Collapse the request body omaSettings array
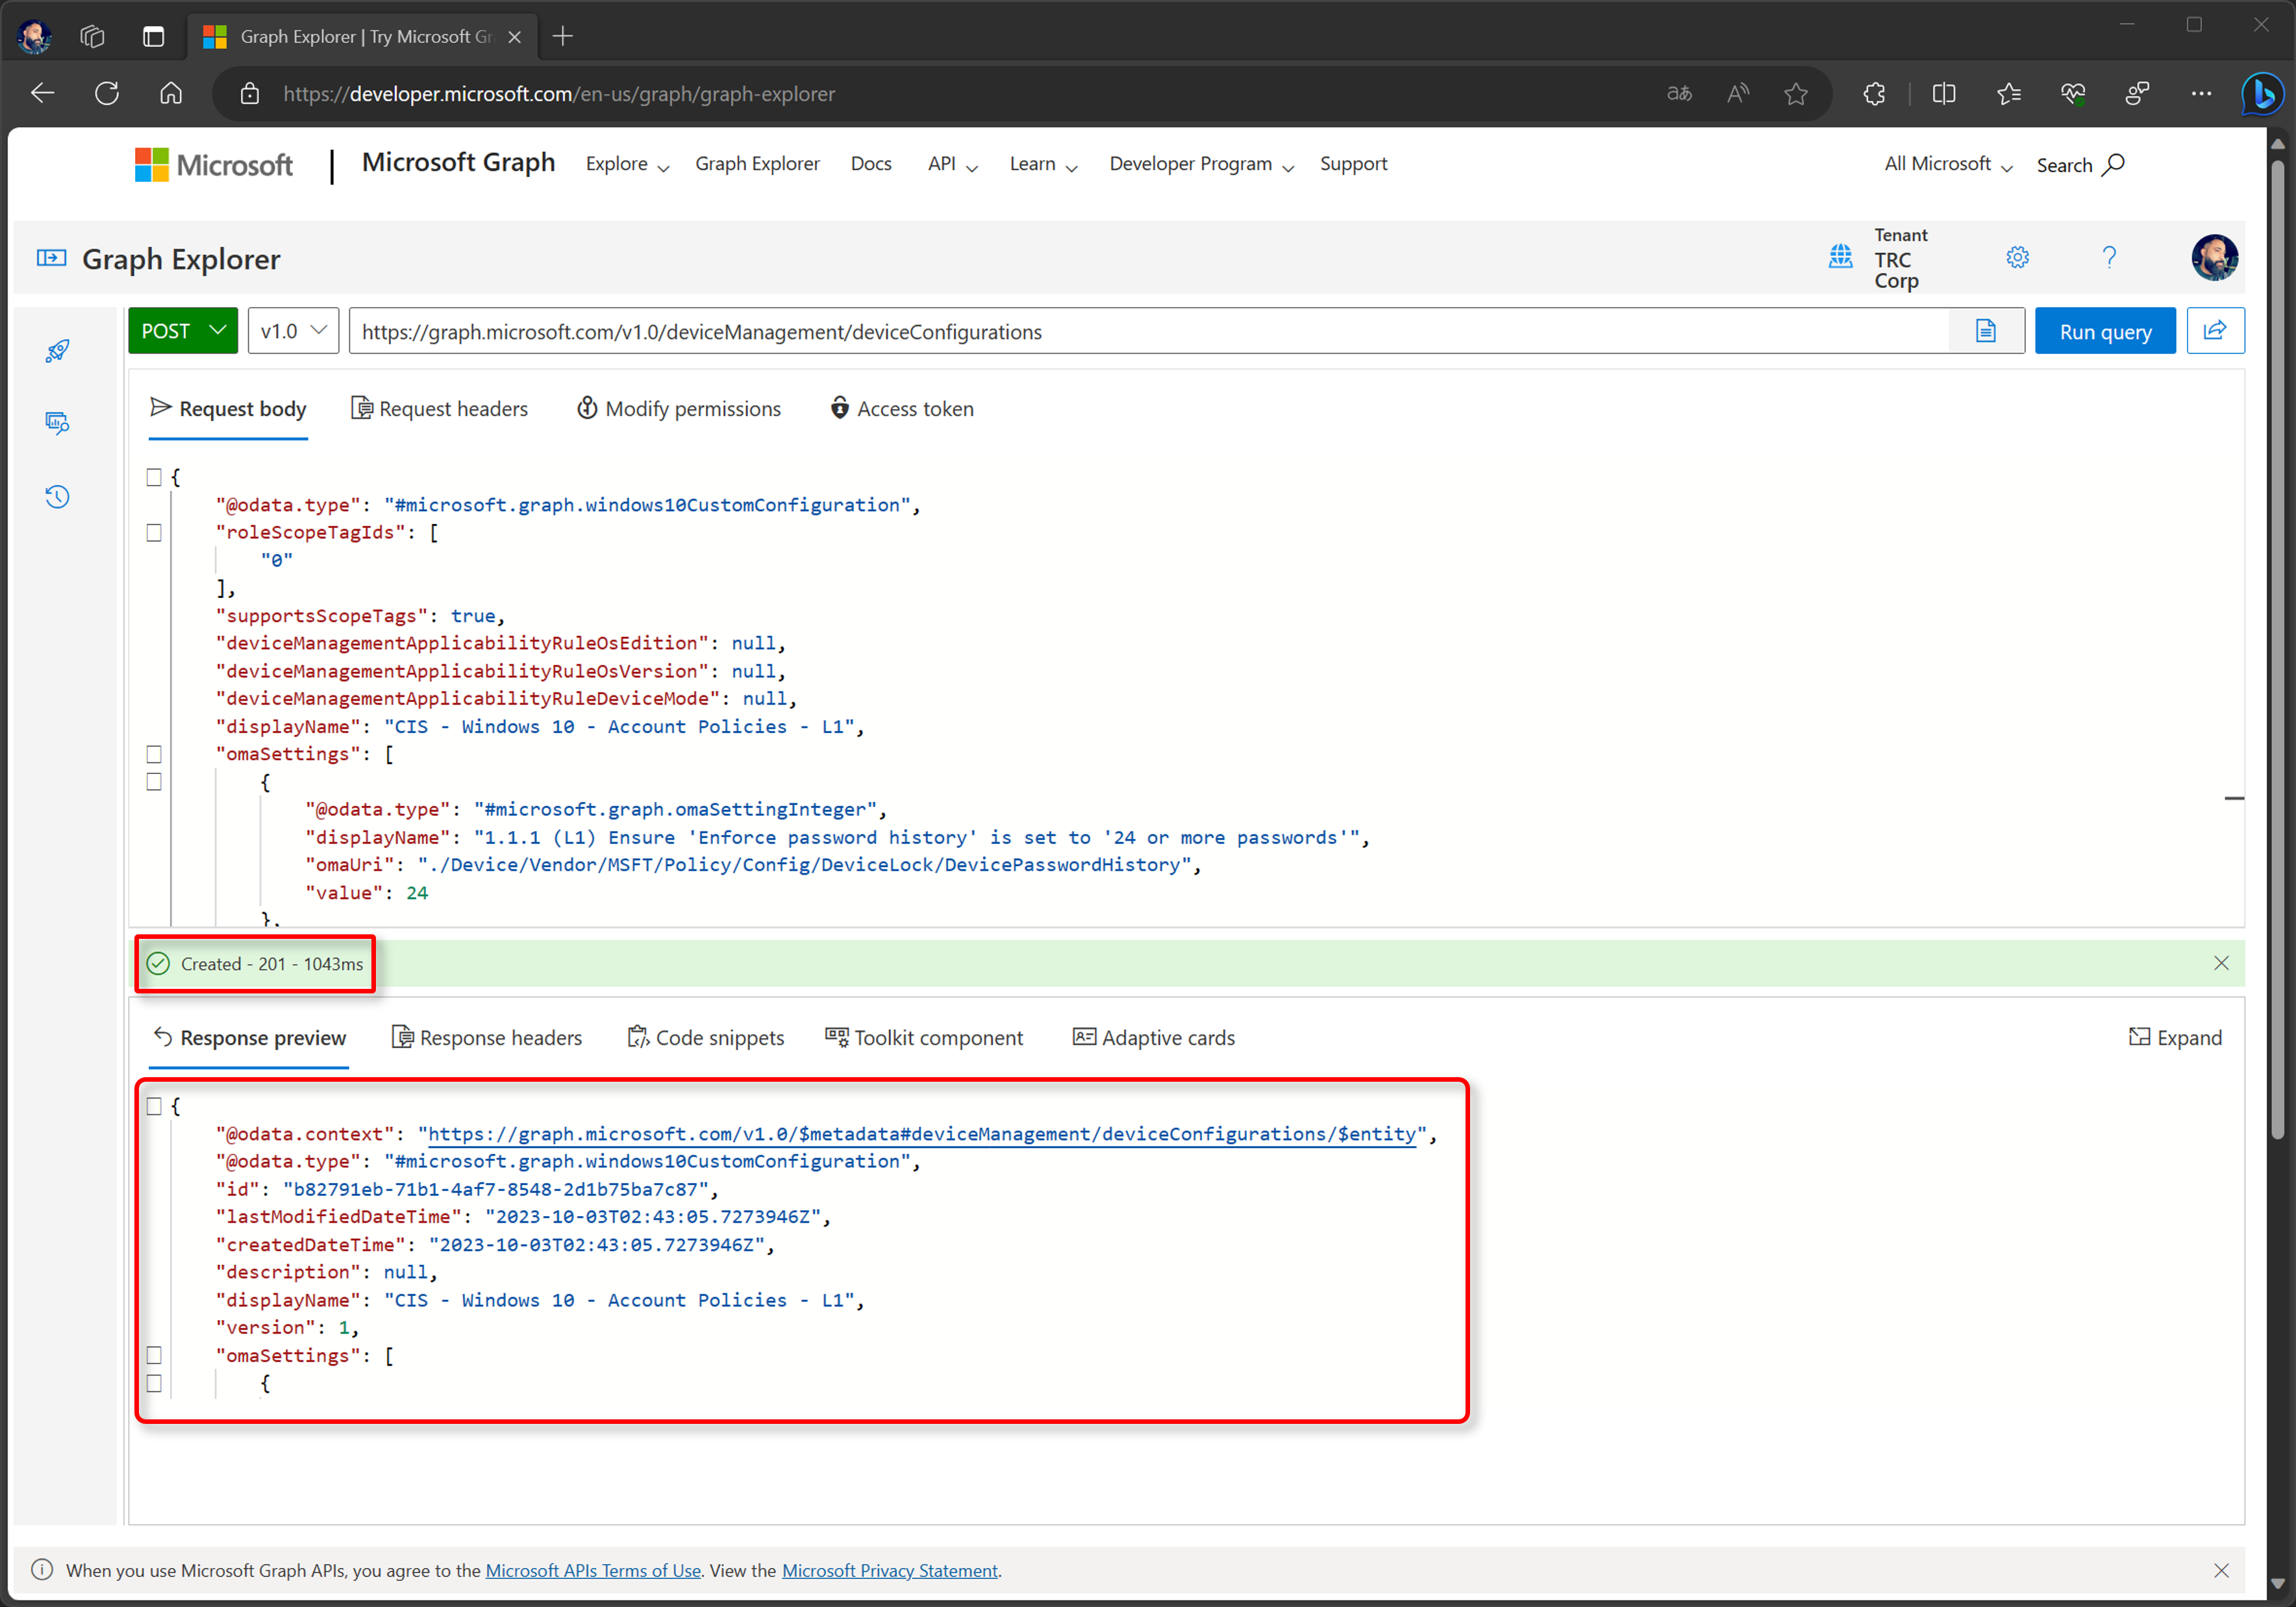 tap(154, 754)
